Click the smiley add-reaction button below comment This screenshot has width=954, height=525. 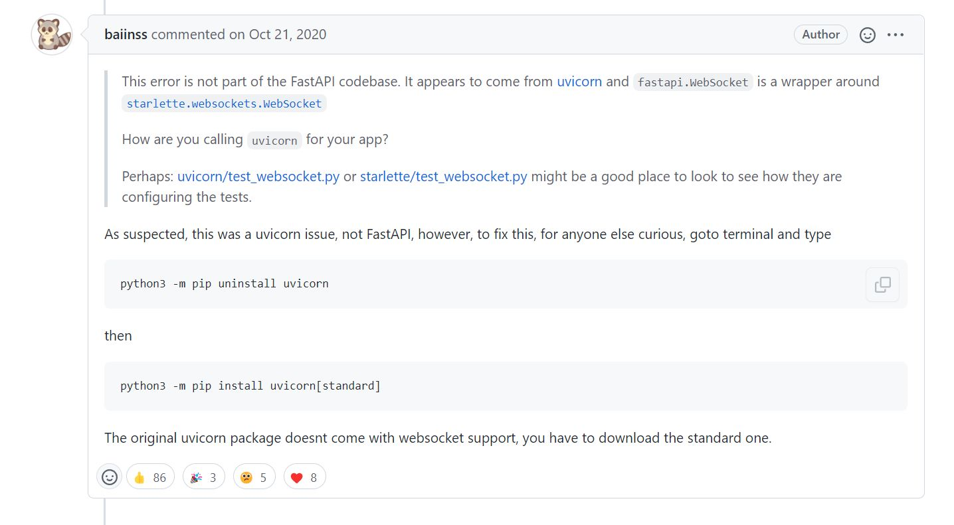110,477
